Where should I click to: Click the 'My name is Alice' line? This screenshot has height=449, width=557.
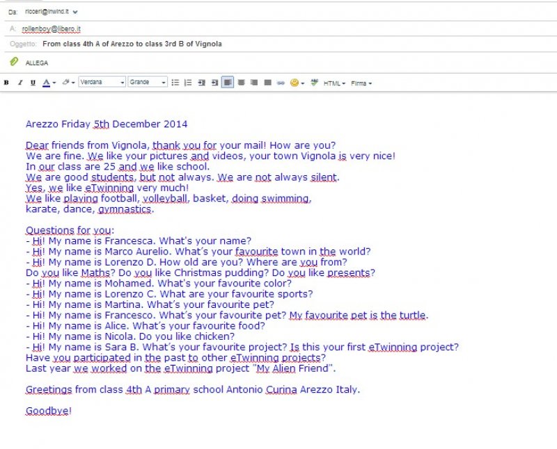point(146,326)
